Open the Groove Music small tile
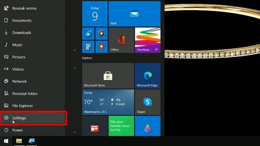 click(x=102, y=34)
